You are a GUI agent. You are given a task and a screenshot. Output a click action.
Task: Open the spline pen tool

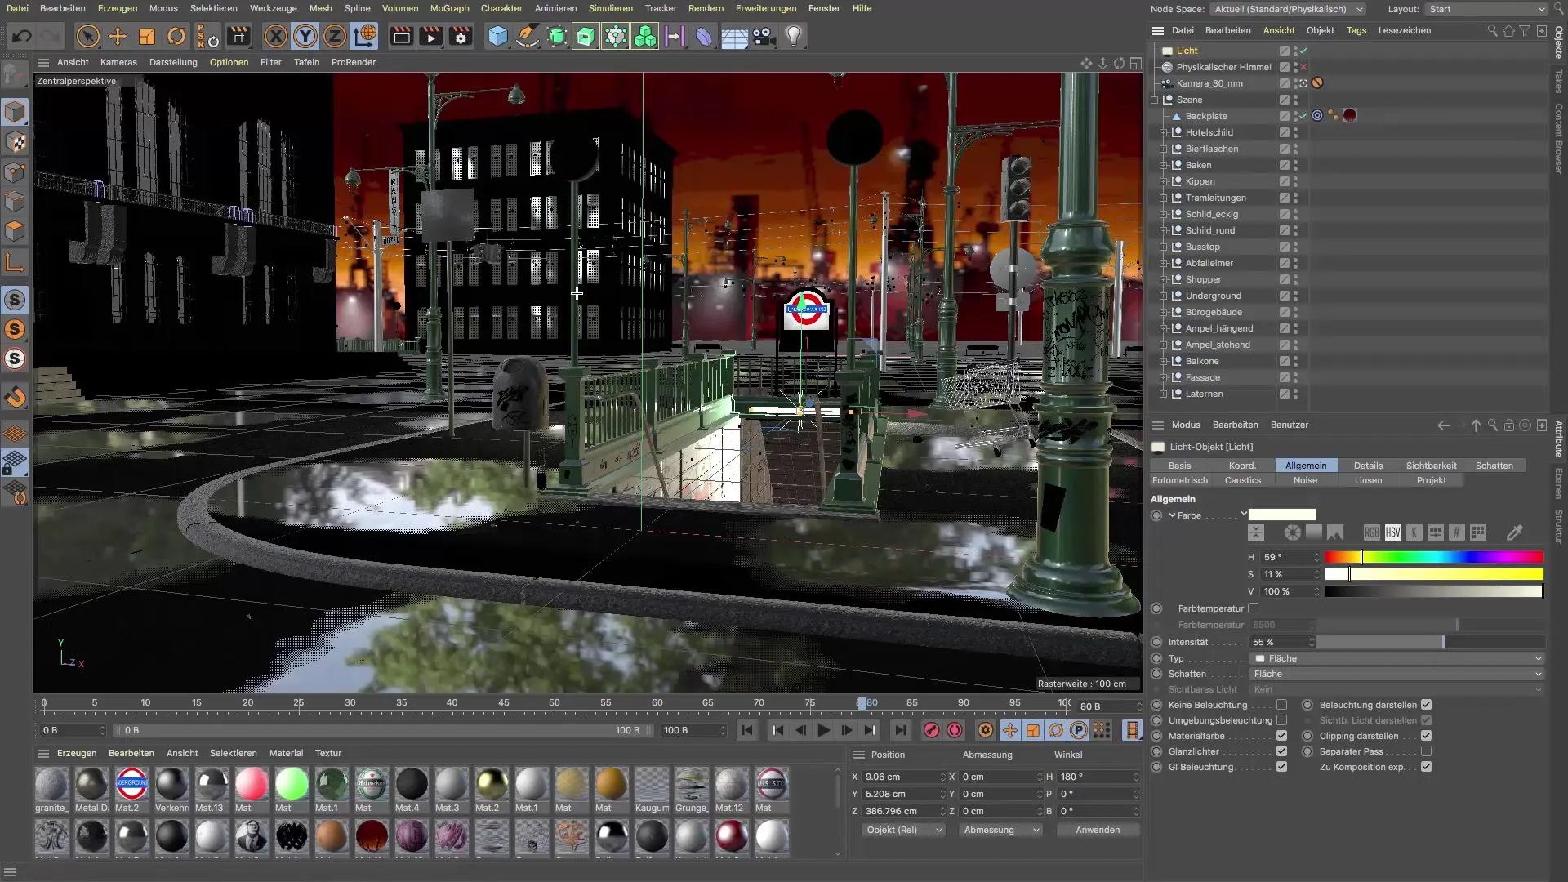tap(528, 36)
